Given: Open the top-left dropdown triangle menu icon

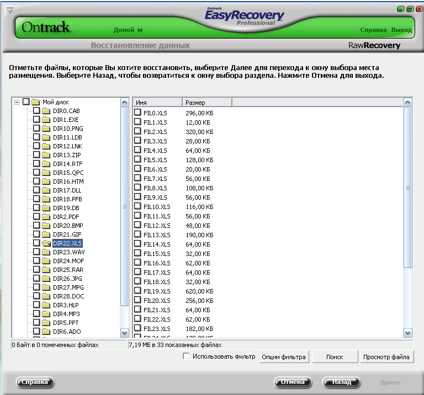Looking at the screenshot, I should coord(10,10).
